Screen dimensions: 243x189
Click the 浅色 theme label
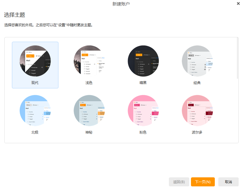89,83
